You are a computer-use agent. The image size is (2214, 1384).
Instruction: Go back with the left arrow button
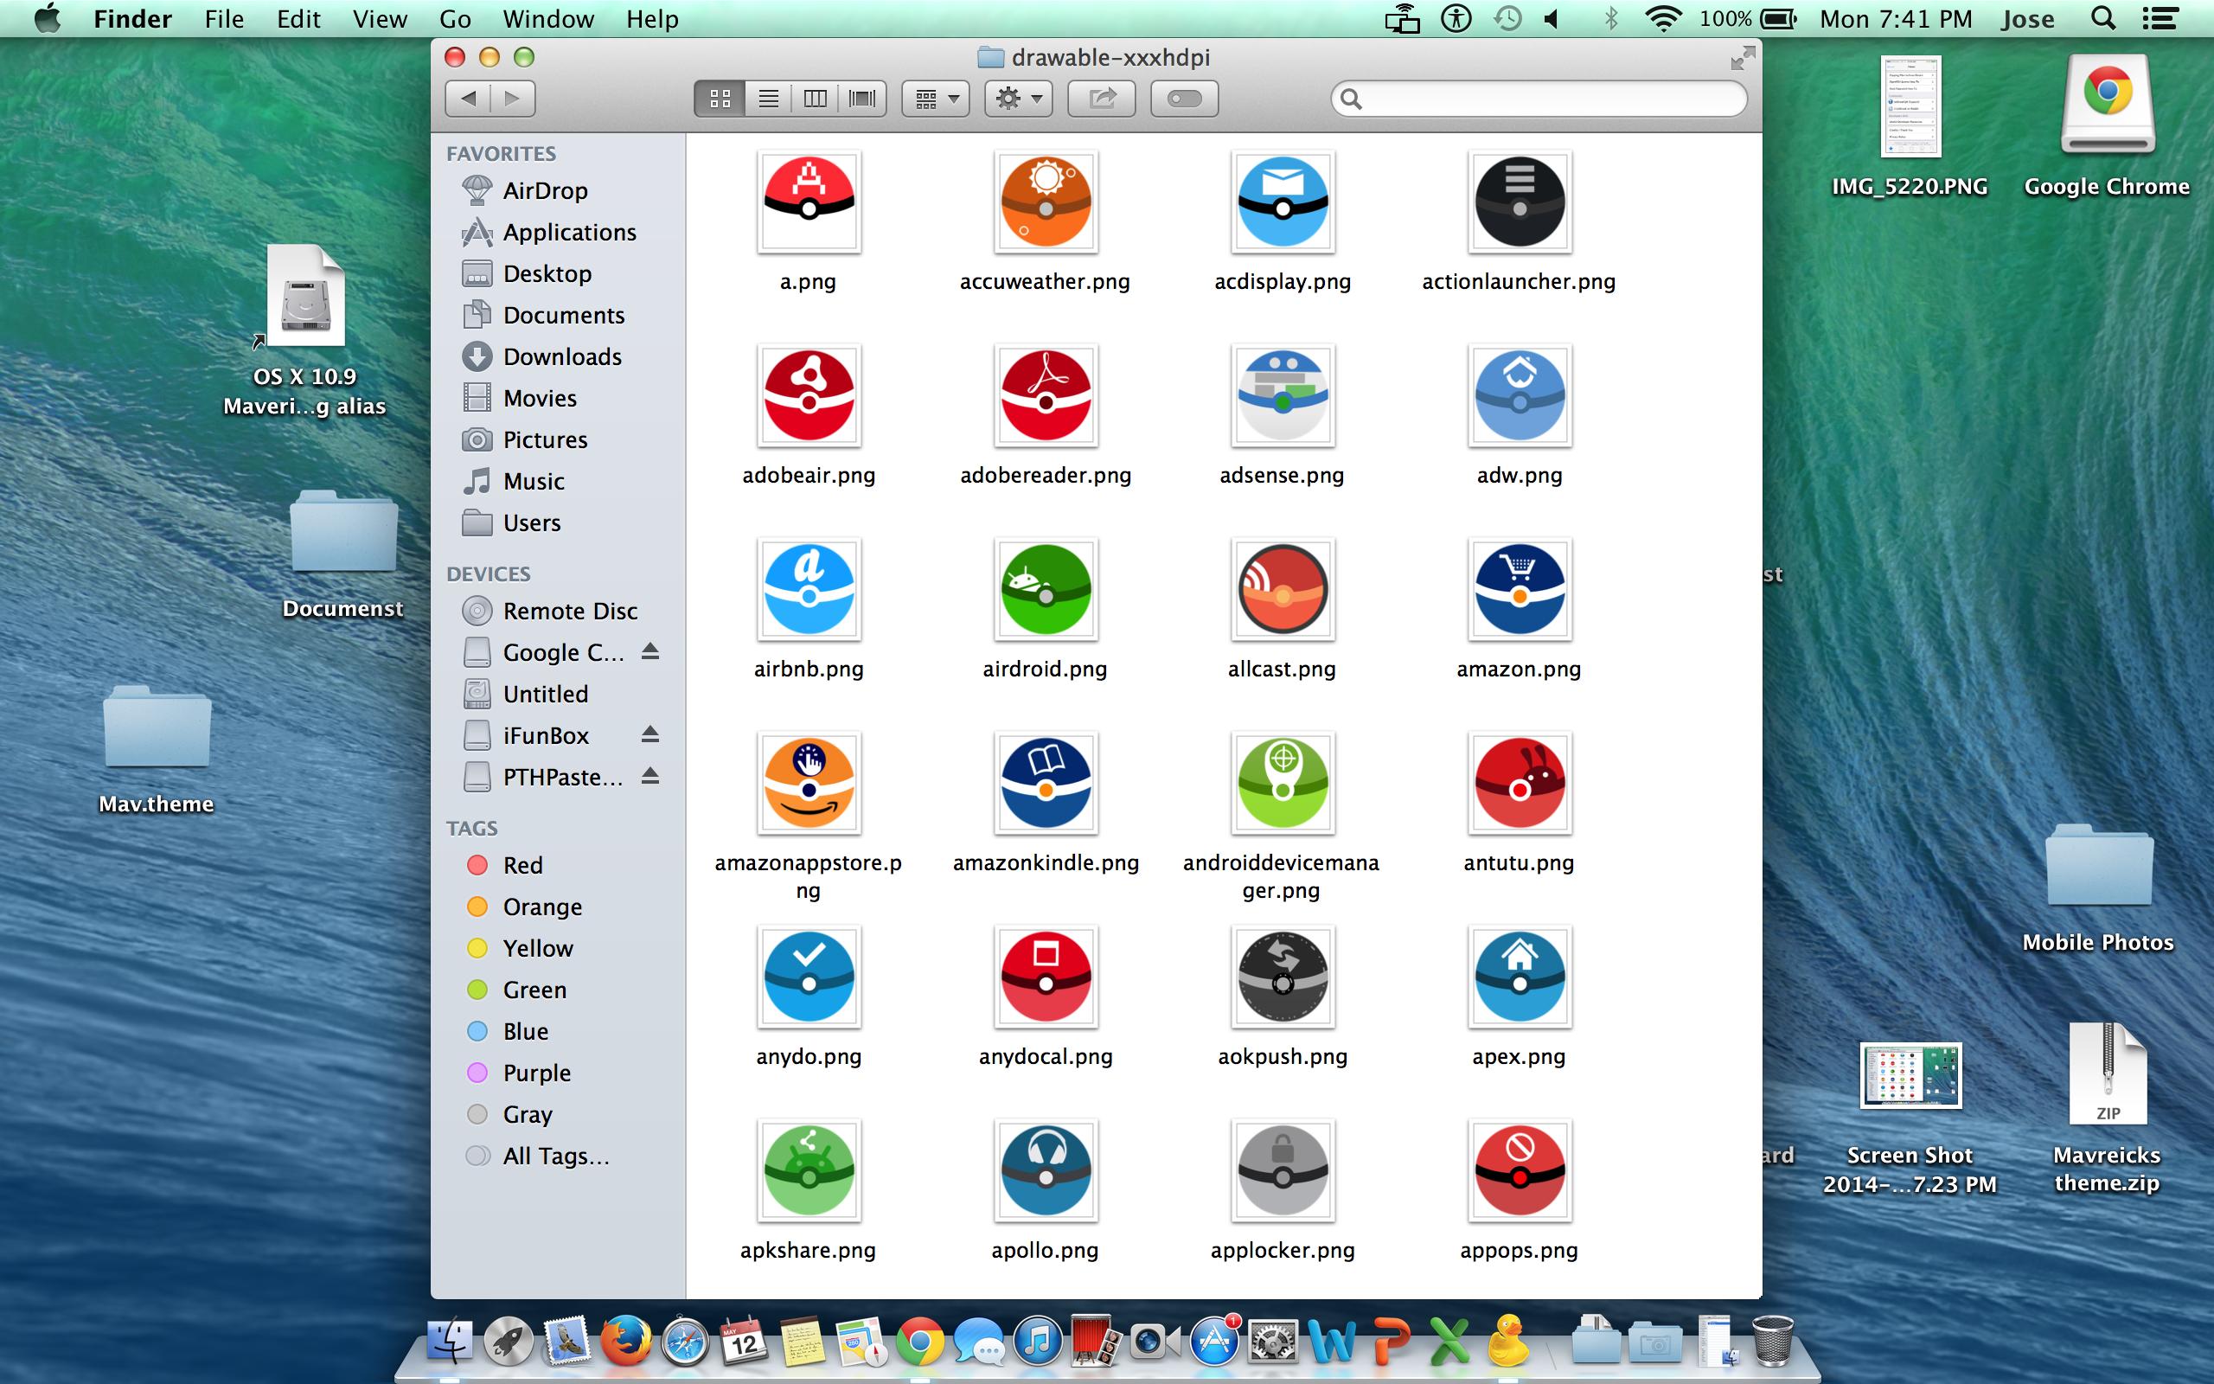469,99
